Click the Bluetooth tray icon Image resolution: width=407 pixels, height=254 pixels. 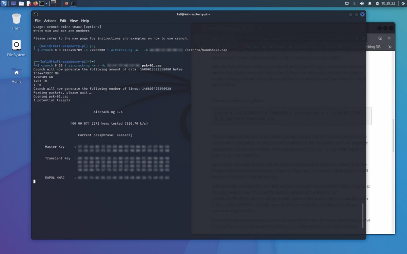point(354,3)
